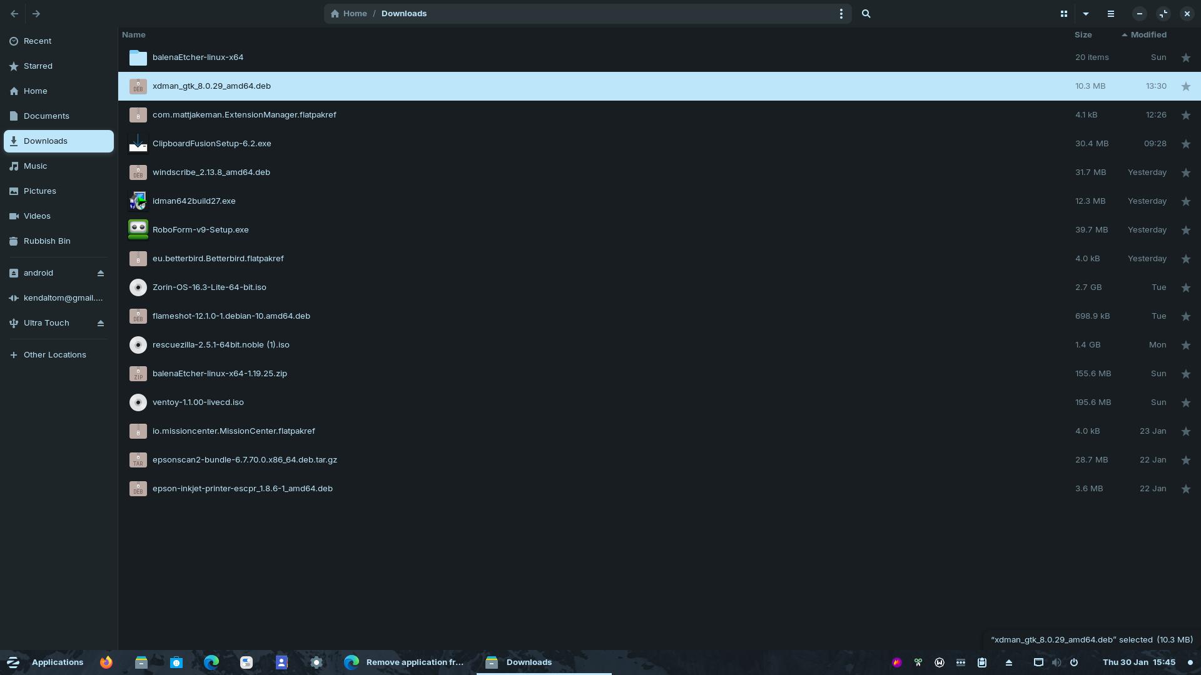Select com.mattjakeman.ExtensionManager.flatpakref file name
Screen dimensions: 1201x675
[x=245, y=115]
